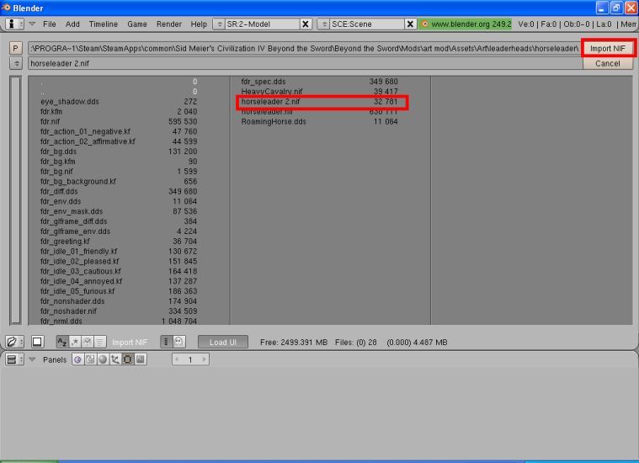Collapse the Panels header menu triangle
The height and width of the screenshot is (463, 639).
click(32, 359)
